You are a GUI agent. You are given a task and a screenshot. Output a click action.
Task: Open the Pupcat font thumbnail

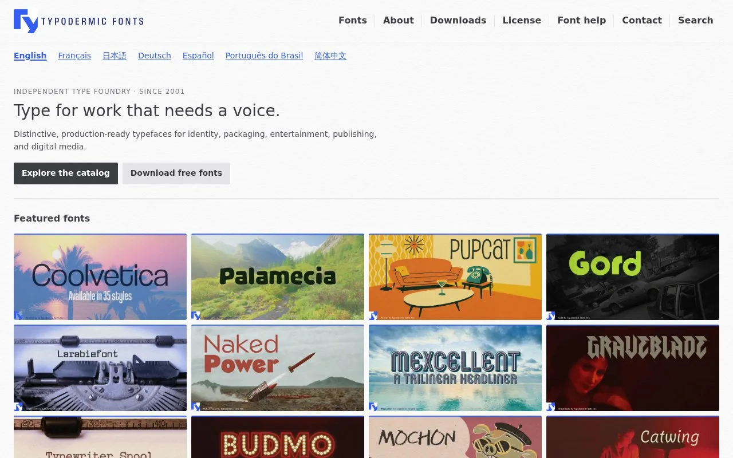tap(455, 277)
